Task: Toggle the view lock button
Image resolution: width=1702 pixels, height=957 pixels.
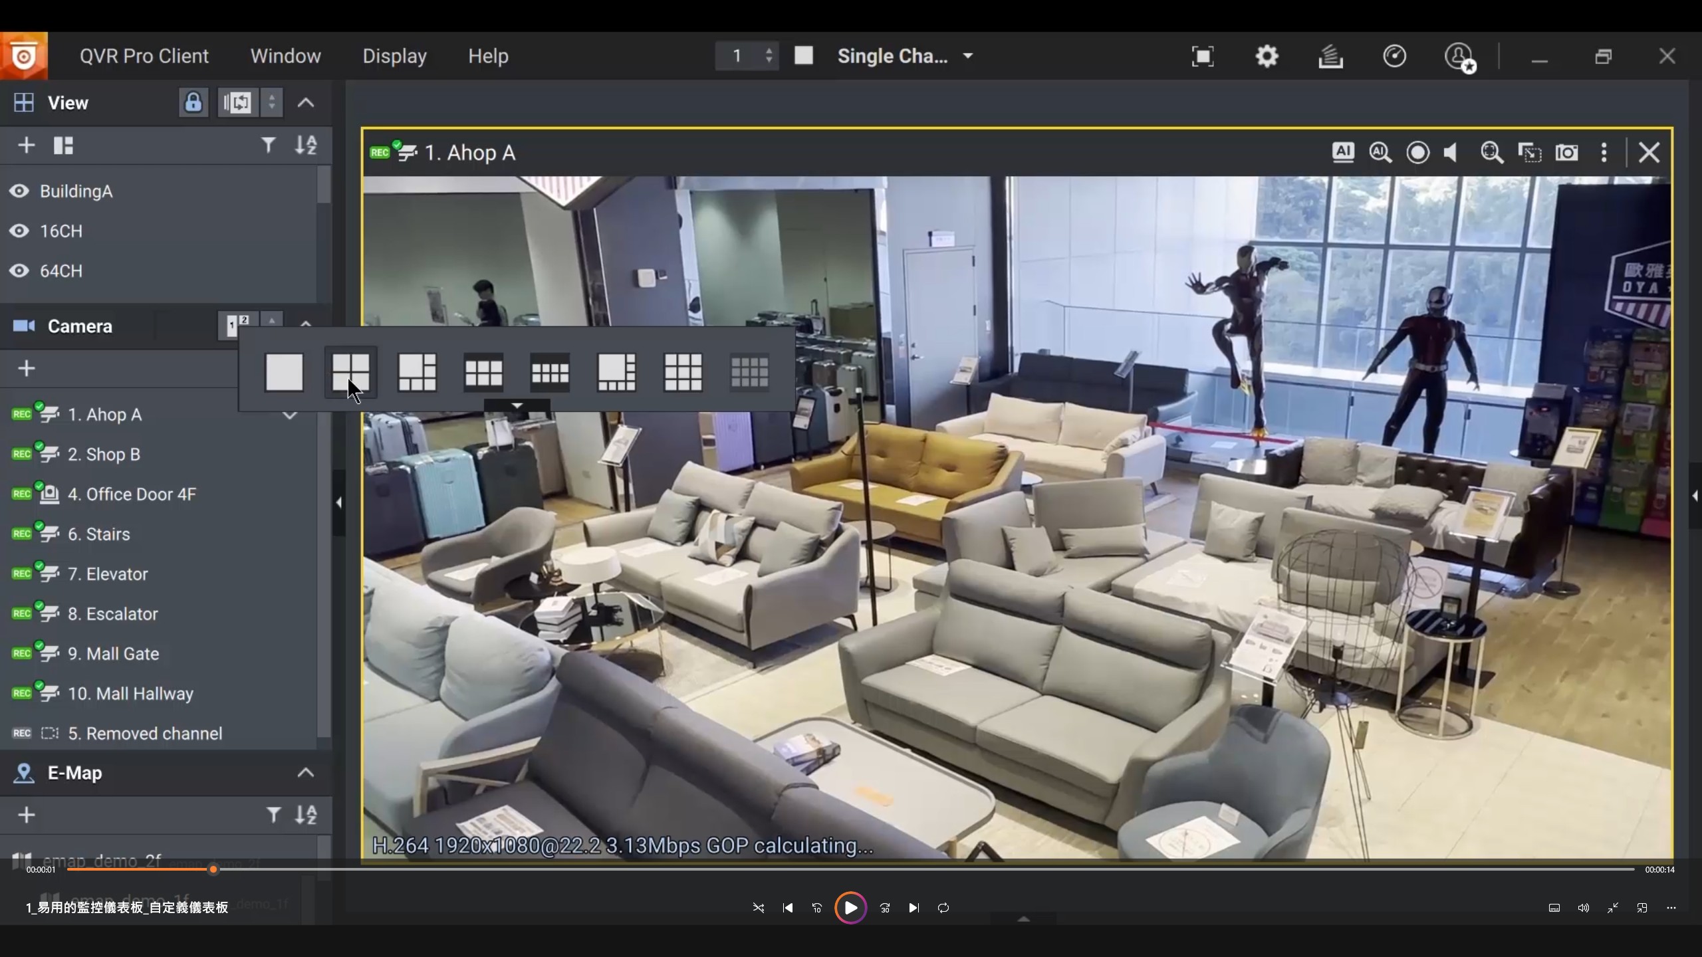Action: tap(193, 102)
